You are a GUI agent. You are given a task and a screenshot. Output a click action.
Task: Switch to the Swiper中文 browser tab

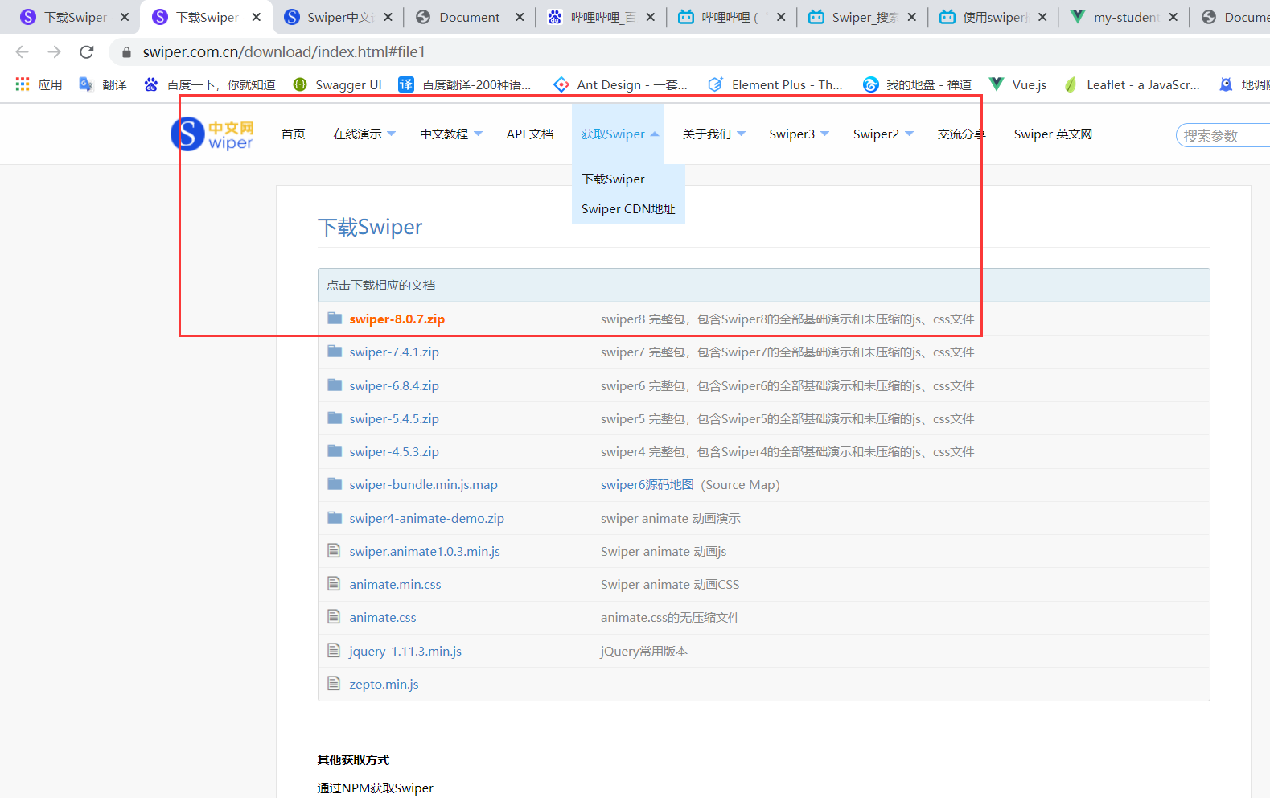tap(339, 17)
